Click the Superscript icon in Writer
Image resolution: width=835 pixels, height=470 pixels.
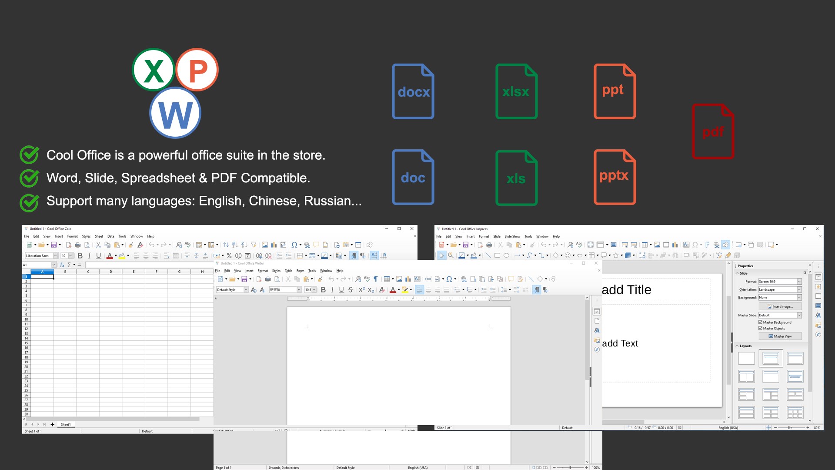361,290
